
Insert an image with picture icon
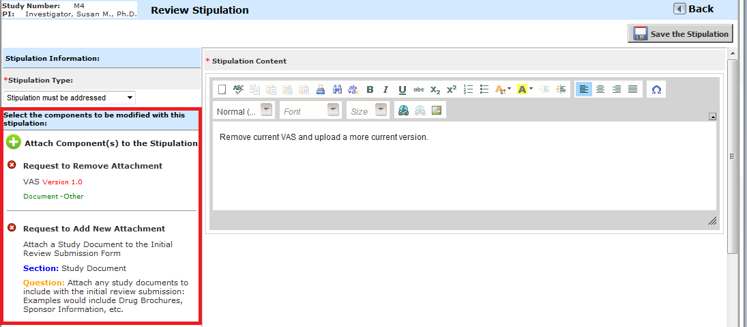tap(437, 111)
